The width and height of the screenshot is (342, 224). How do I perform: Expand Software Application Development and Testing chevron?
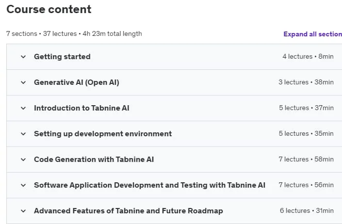pyautogui.click(x=23, y=185)
